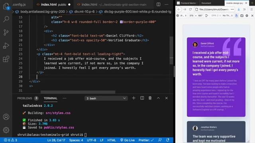Open the Run and Debug view

point(6,46)
